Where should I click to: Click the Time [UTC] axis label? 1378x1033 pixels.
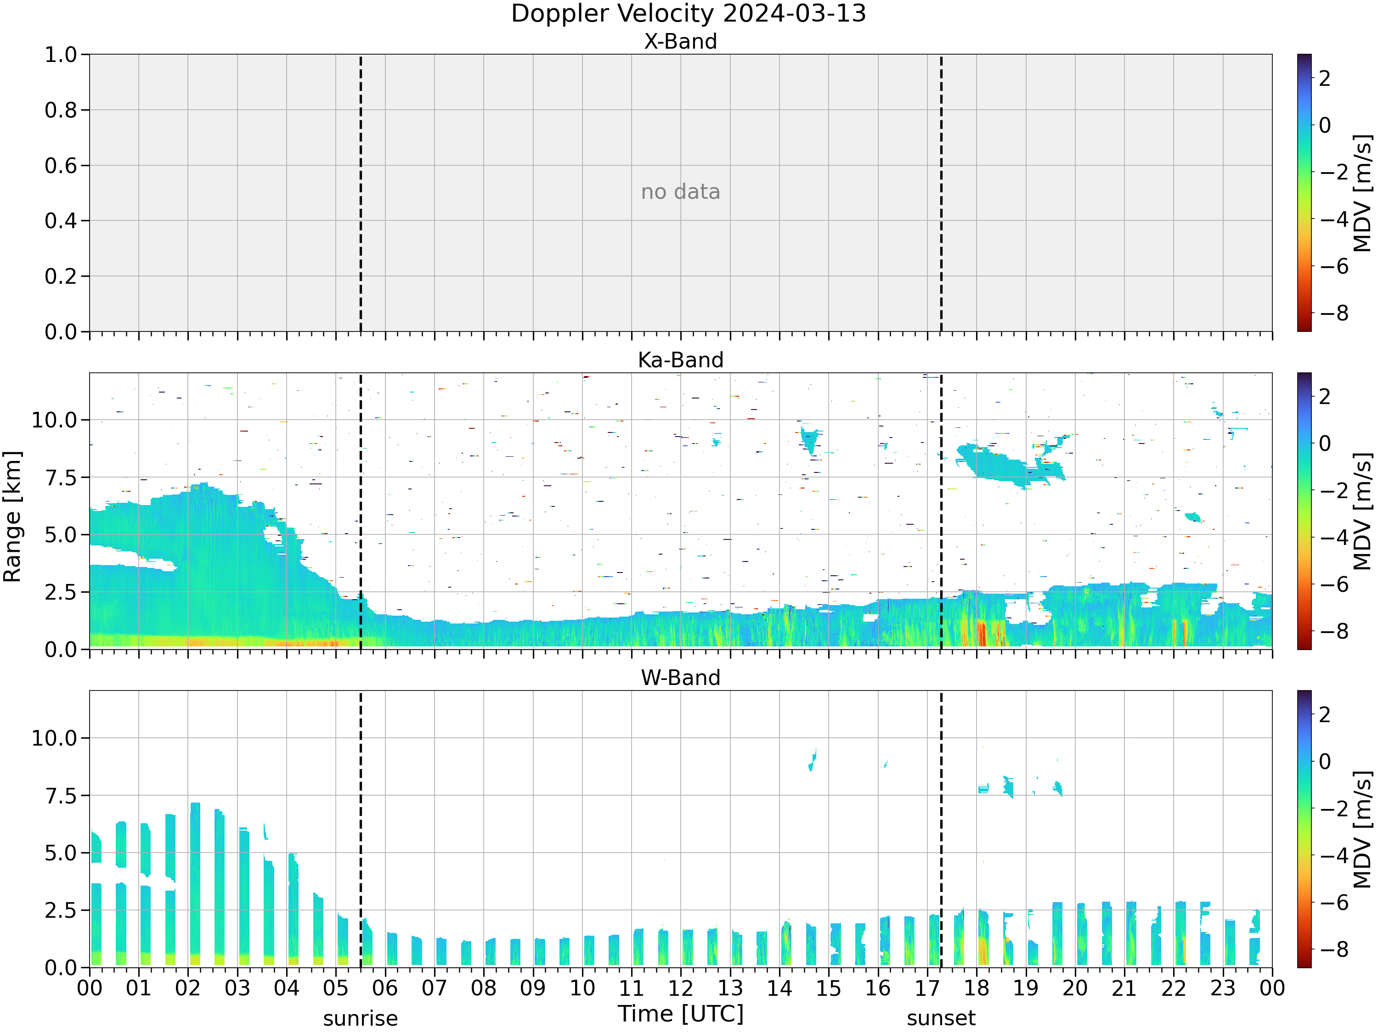[x=680, y=1014]
